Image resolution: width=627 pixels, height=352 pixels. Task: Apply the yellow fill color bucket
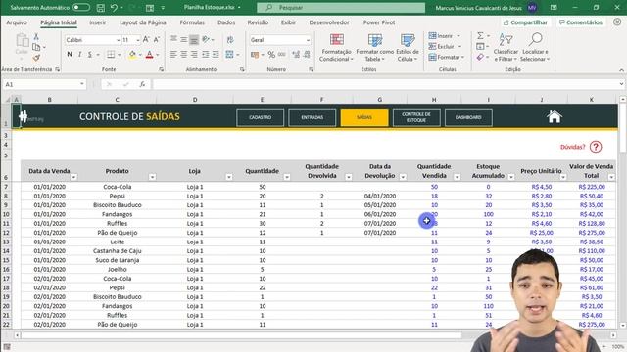pos(132,55)
